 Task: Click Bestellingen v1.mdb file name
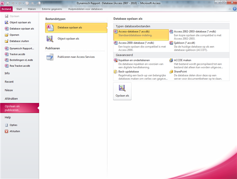point(21,60)
